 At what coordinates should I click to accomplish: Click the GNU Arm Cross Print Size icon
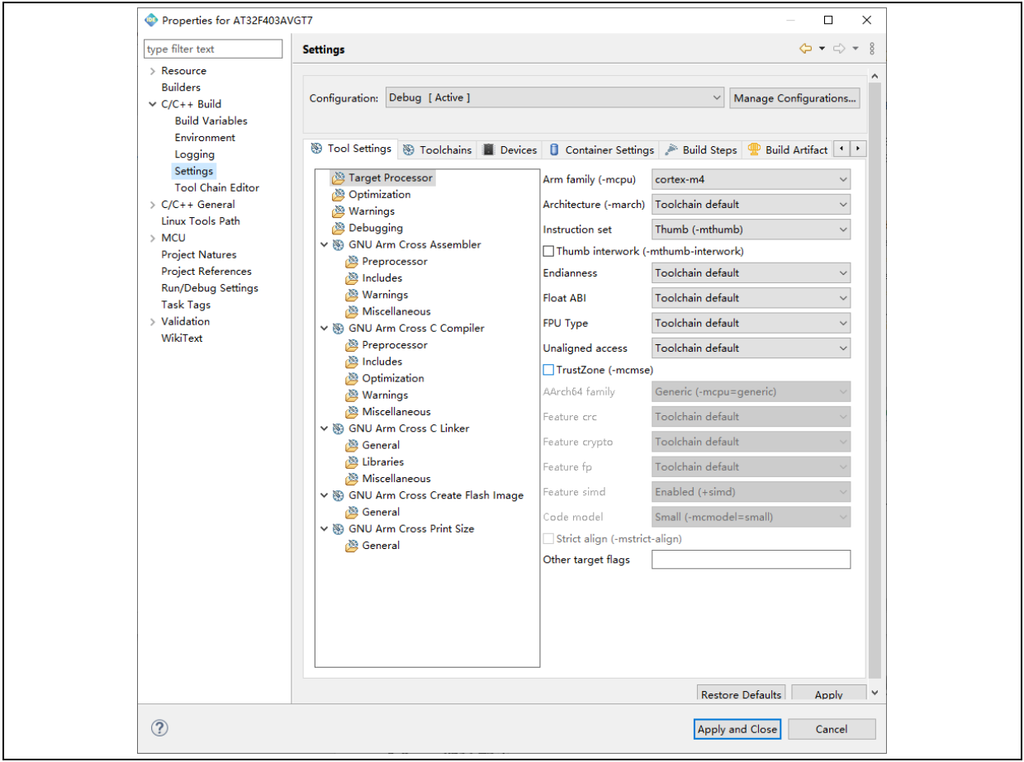338,529
